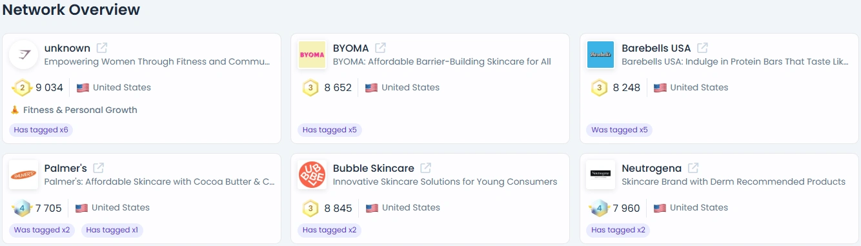The width and height of the screenshot is (861, 246).
Task: Click the level 4 badge on Neutrogena card
Action: click(x=600, y=208)
